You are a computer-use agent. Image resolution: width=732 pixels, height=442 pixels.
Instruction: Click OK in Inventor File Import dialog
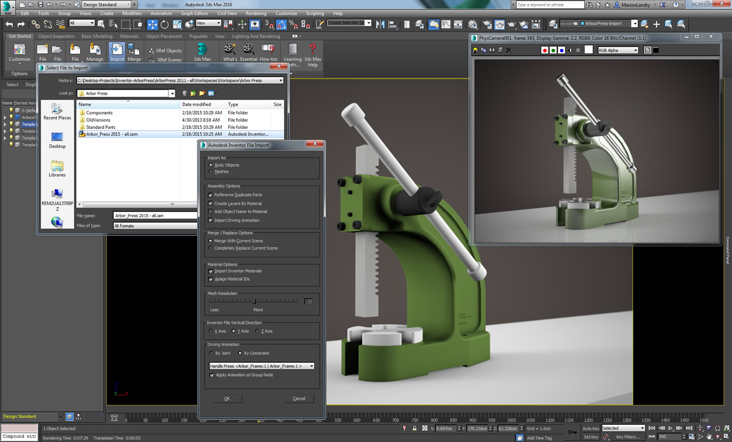pyautogui.click(x=227, y=399)
